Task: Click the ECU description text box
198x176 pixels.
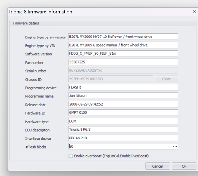Action: [123, 129]
